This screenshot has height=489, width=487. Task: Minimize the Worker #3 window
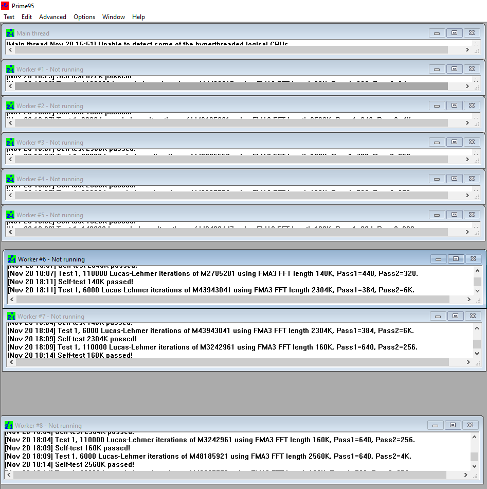(x=437, y=142)
